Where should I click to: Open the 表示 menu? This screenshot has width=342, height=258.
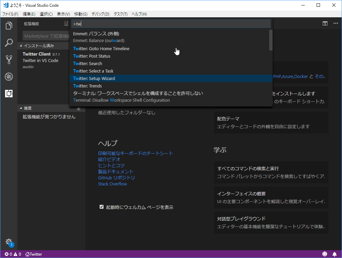[x=63, y=14]
